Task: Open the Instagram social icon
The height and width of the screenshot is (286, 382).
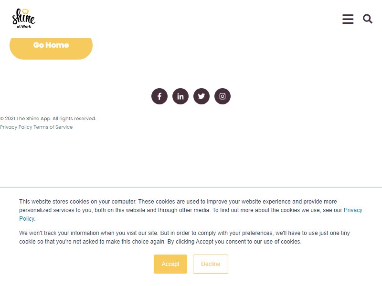Action: point(222,96)
